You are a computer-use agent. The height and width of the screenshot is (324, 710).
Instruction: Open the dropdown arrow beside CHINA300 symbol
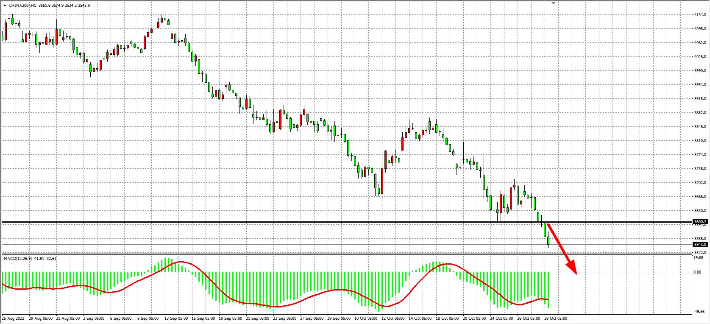coord(4,5)
